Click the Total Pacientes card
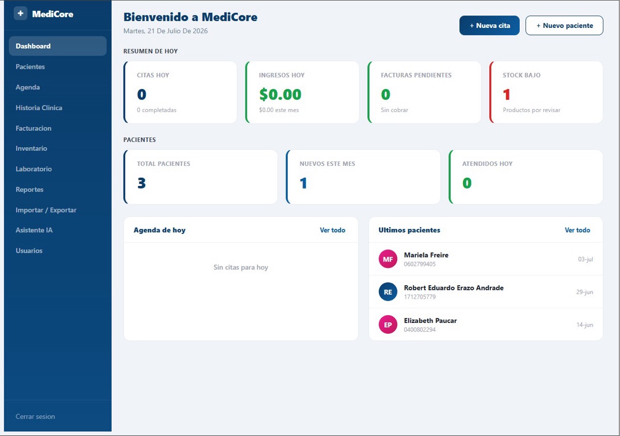Image resolution: width=620 pixels, height=436 pixels. [200, 177]
